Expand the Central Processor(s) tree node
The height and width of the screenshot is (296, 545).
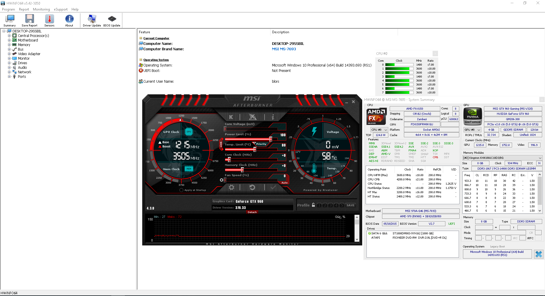pyautogui.click(x=9, y=36)
